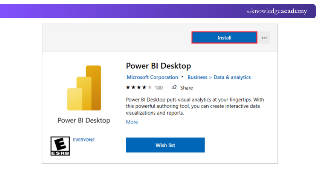The image size is (320, 169).
Task: Click the ESRB Everyone rating badge
Action: 60,146
